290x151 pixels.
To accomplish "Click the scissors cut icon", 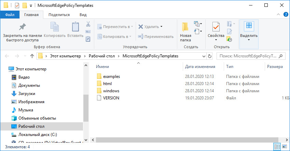I will (88, 24).
